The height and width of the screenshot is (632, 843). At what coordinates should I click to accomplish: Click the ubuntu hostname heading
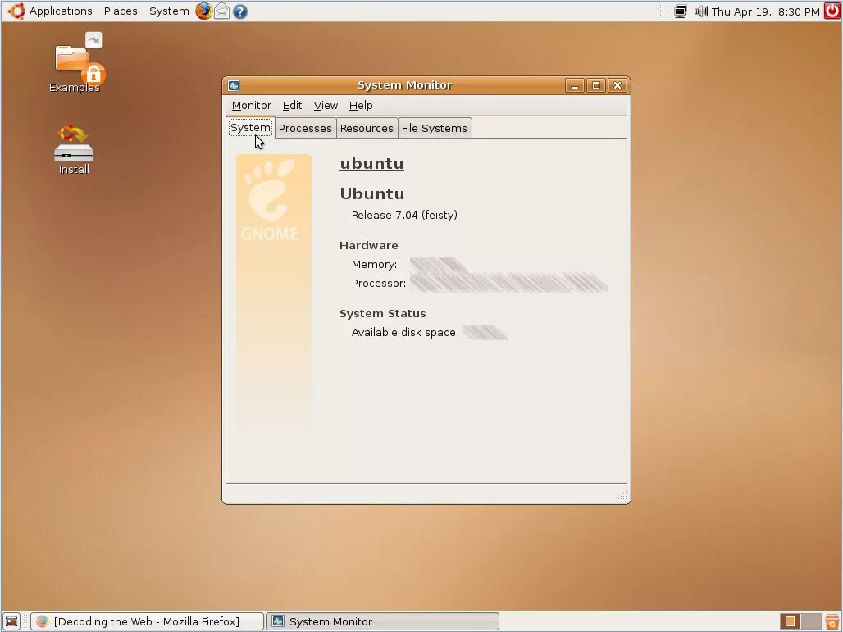pos(371,163)
